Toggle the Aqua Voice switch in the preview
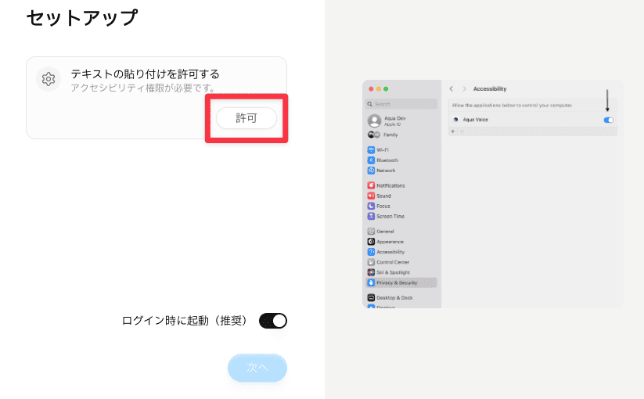Image resolution: width=644 pixels, height=399 pixels. click(x=608, y=120)
